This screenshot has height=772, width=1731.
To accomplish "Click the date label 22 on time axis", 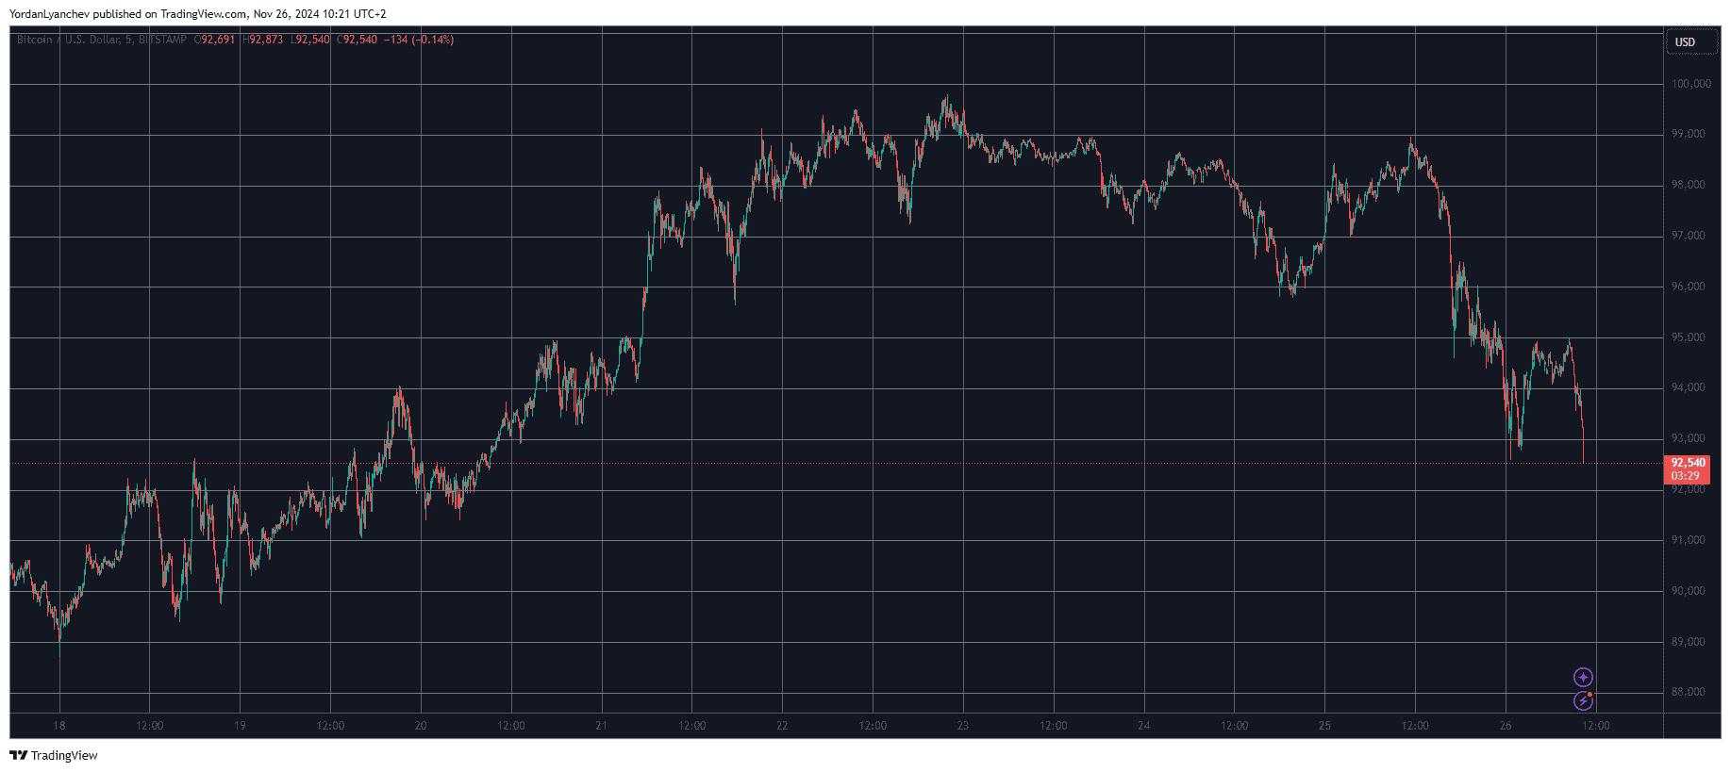I will pos(782,726).
